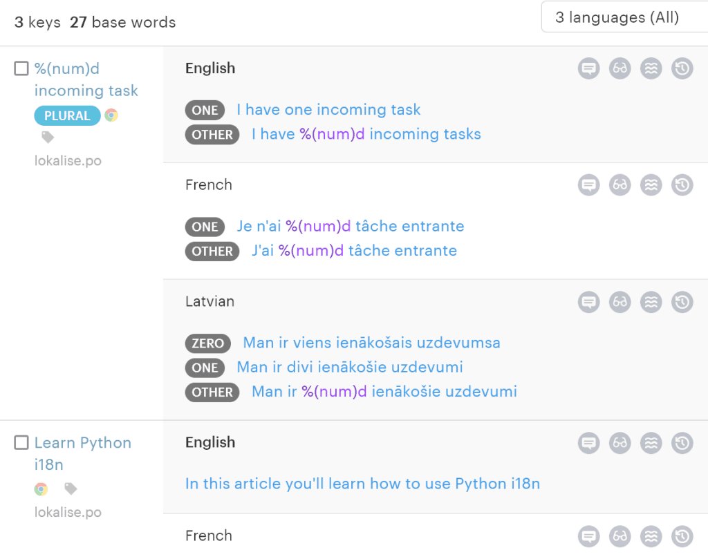Screen dimensions: 708x559
Task: Open the 3 languages (All) dropdown
Action: 624,17
